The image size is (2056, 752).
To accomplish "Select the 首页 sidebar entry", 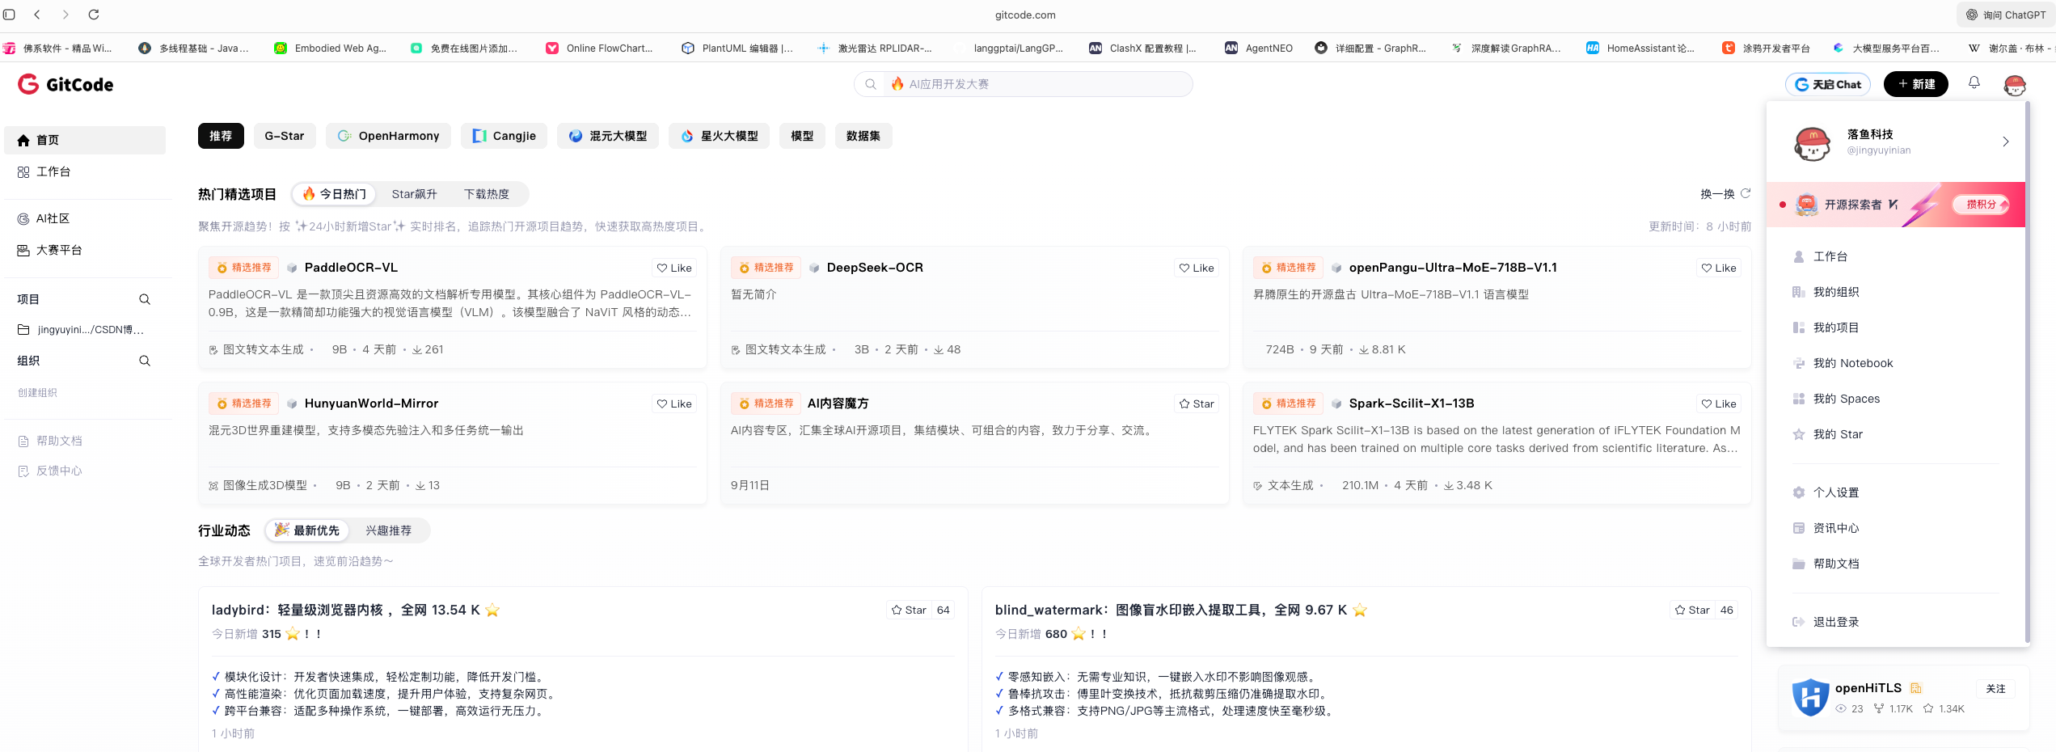I will coord(47,140).
